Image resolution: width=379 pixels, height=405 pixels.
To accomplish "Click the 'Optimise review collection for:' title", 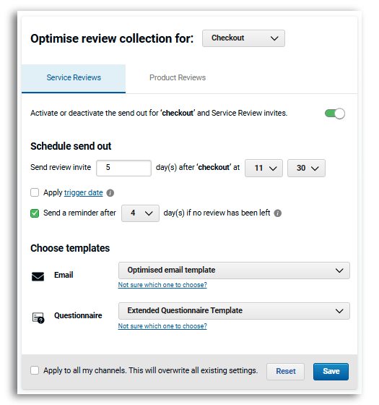I will tap(112, 39).
